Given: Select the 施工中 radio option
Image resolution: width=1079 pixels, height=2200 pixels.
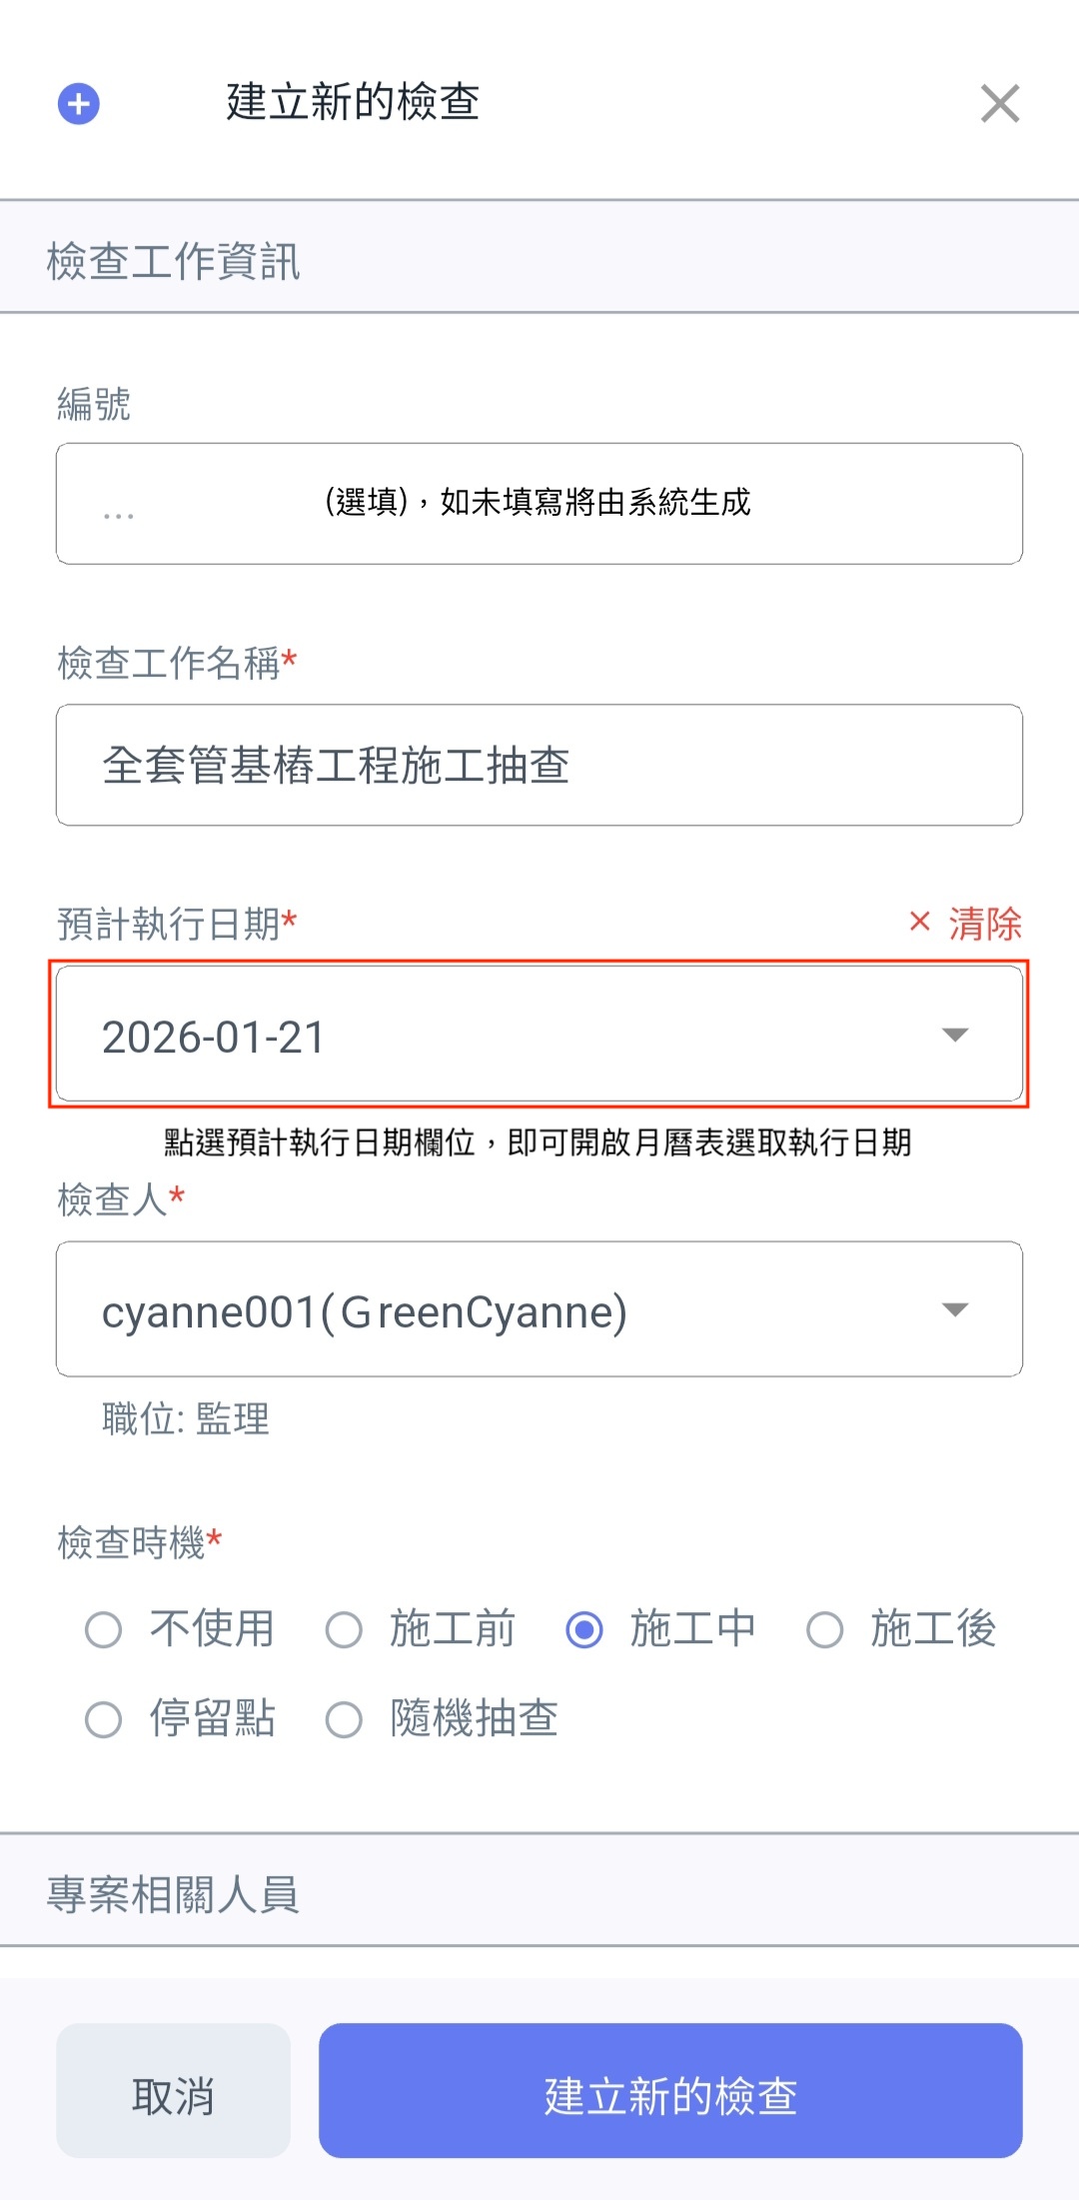Looking at the screenshot, I should [584, 1630].
